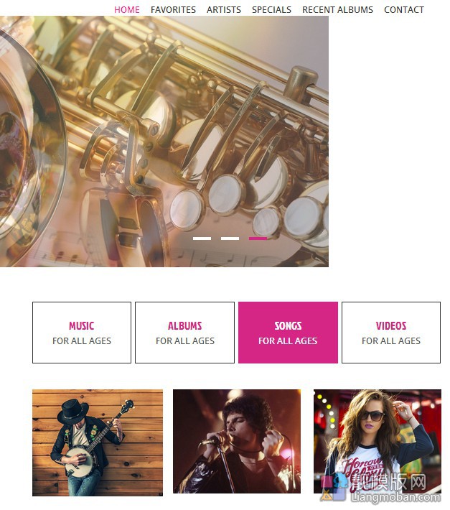
Task: Select SPECIALS in the navigation bar
Action: (271, 10)
